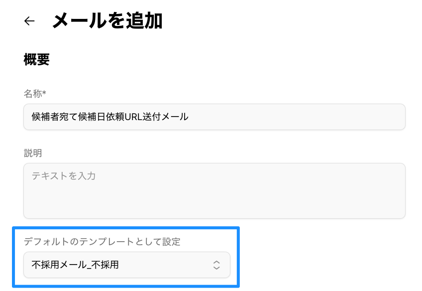Click the 名称* field label
This screenshot has width=422, height=291.
(x=31, y=93)
